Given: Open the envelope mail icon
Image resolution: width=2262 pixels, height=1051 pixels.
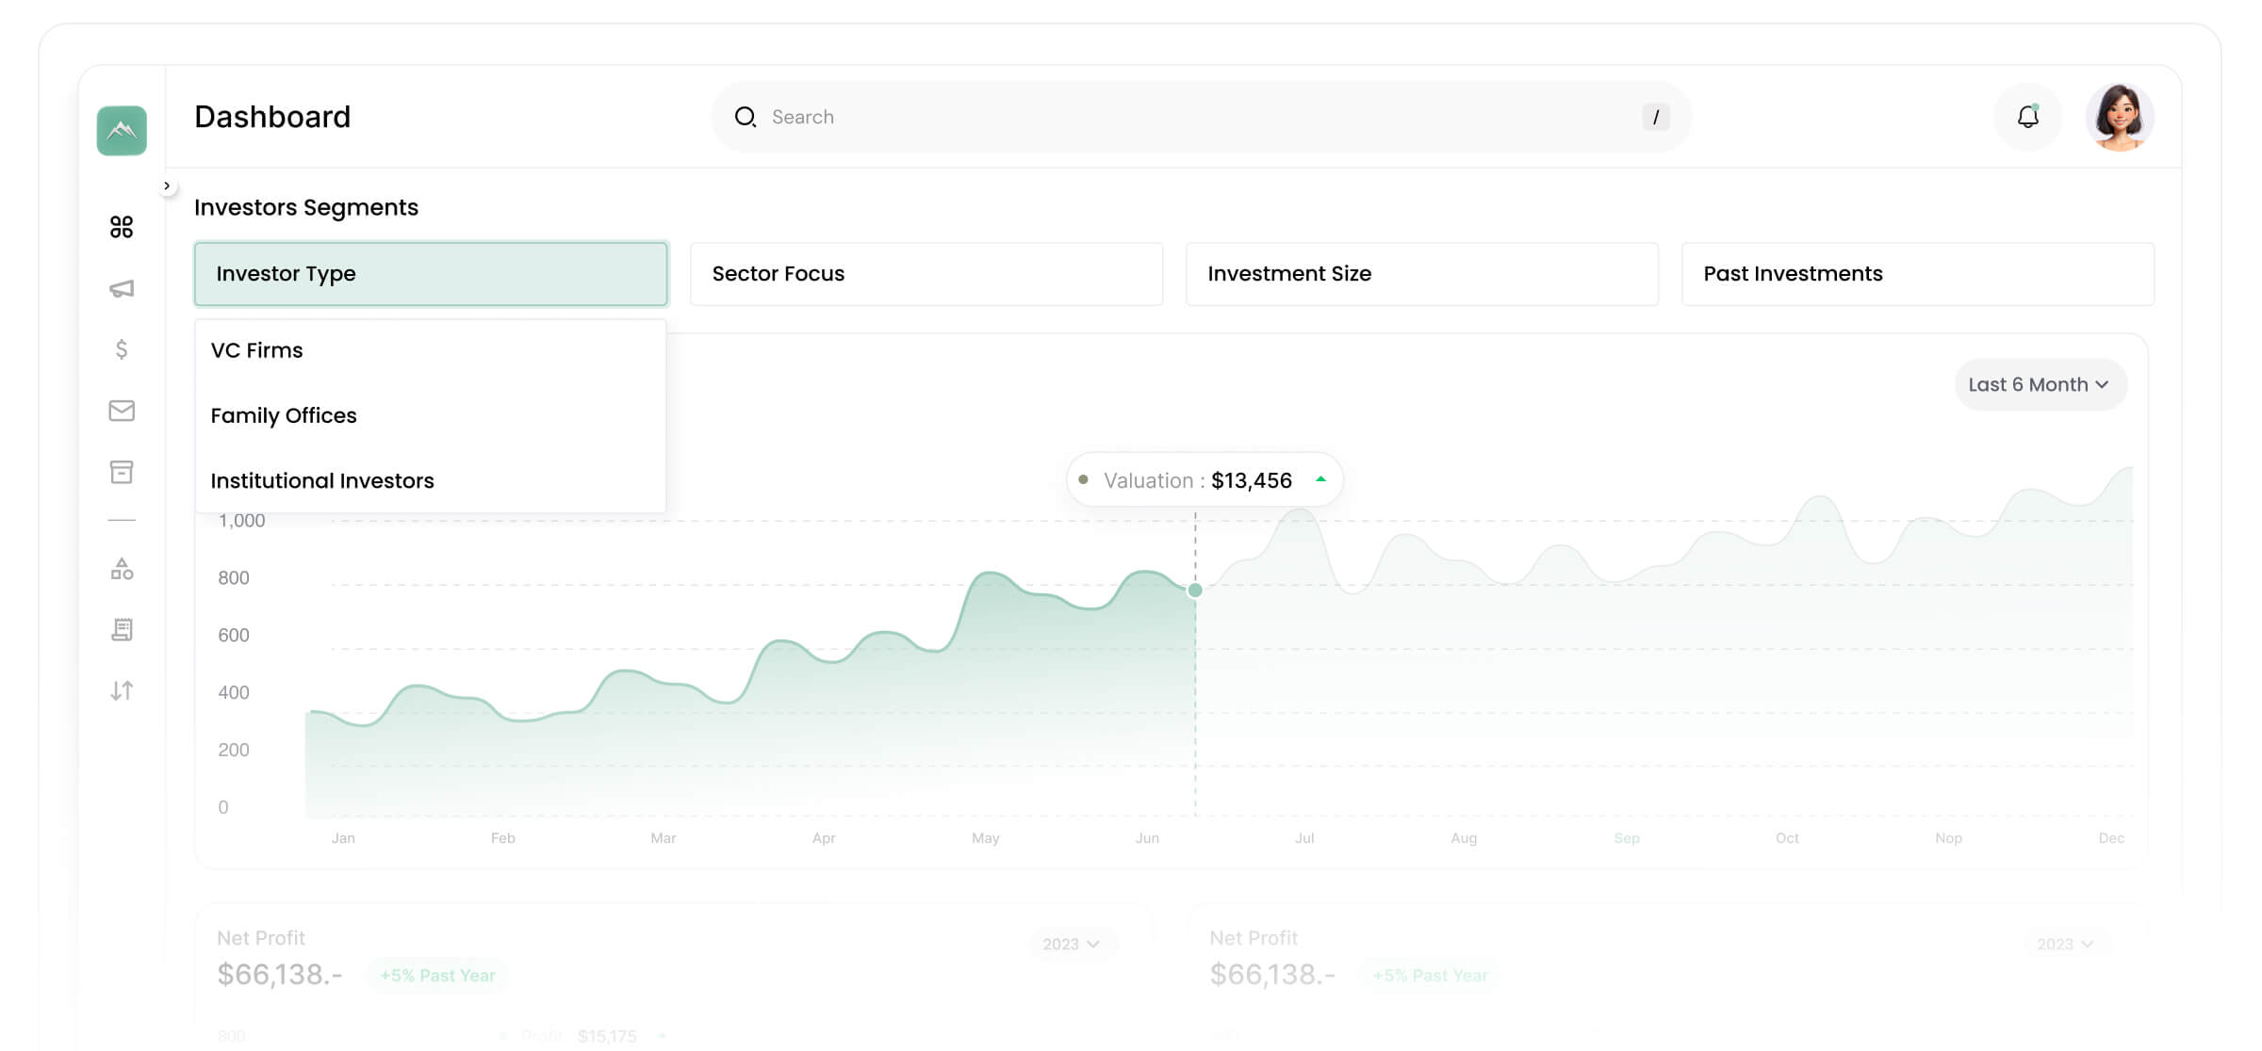Looking at the screenshot, I should click(x=122, y=411).
